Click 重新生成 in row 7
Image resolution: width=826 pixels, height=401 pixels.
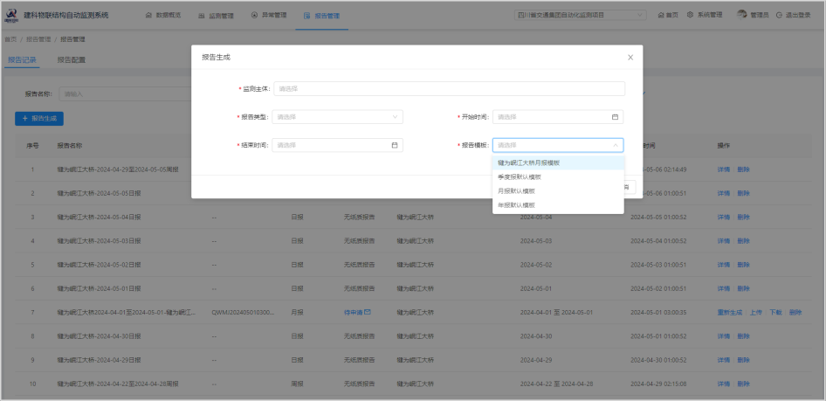(730, 313)
